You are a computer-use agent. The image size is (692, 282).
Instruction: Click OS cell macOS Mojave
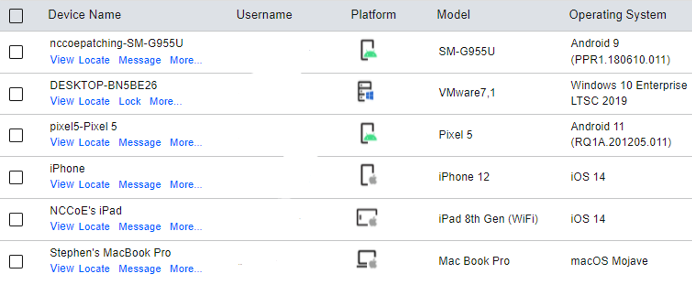click(609, 261)
